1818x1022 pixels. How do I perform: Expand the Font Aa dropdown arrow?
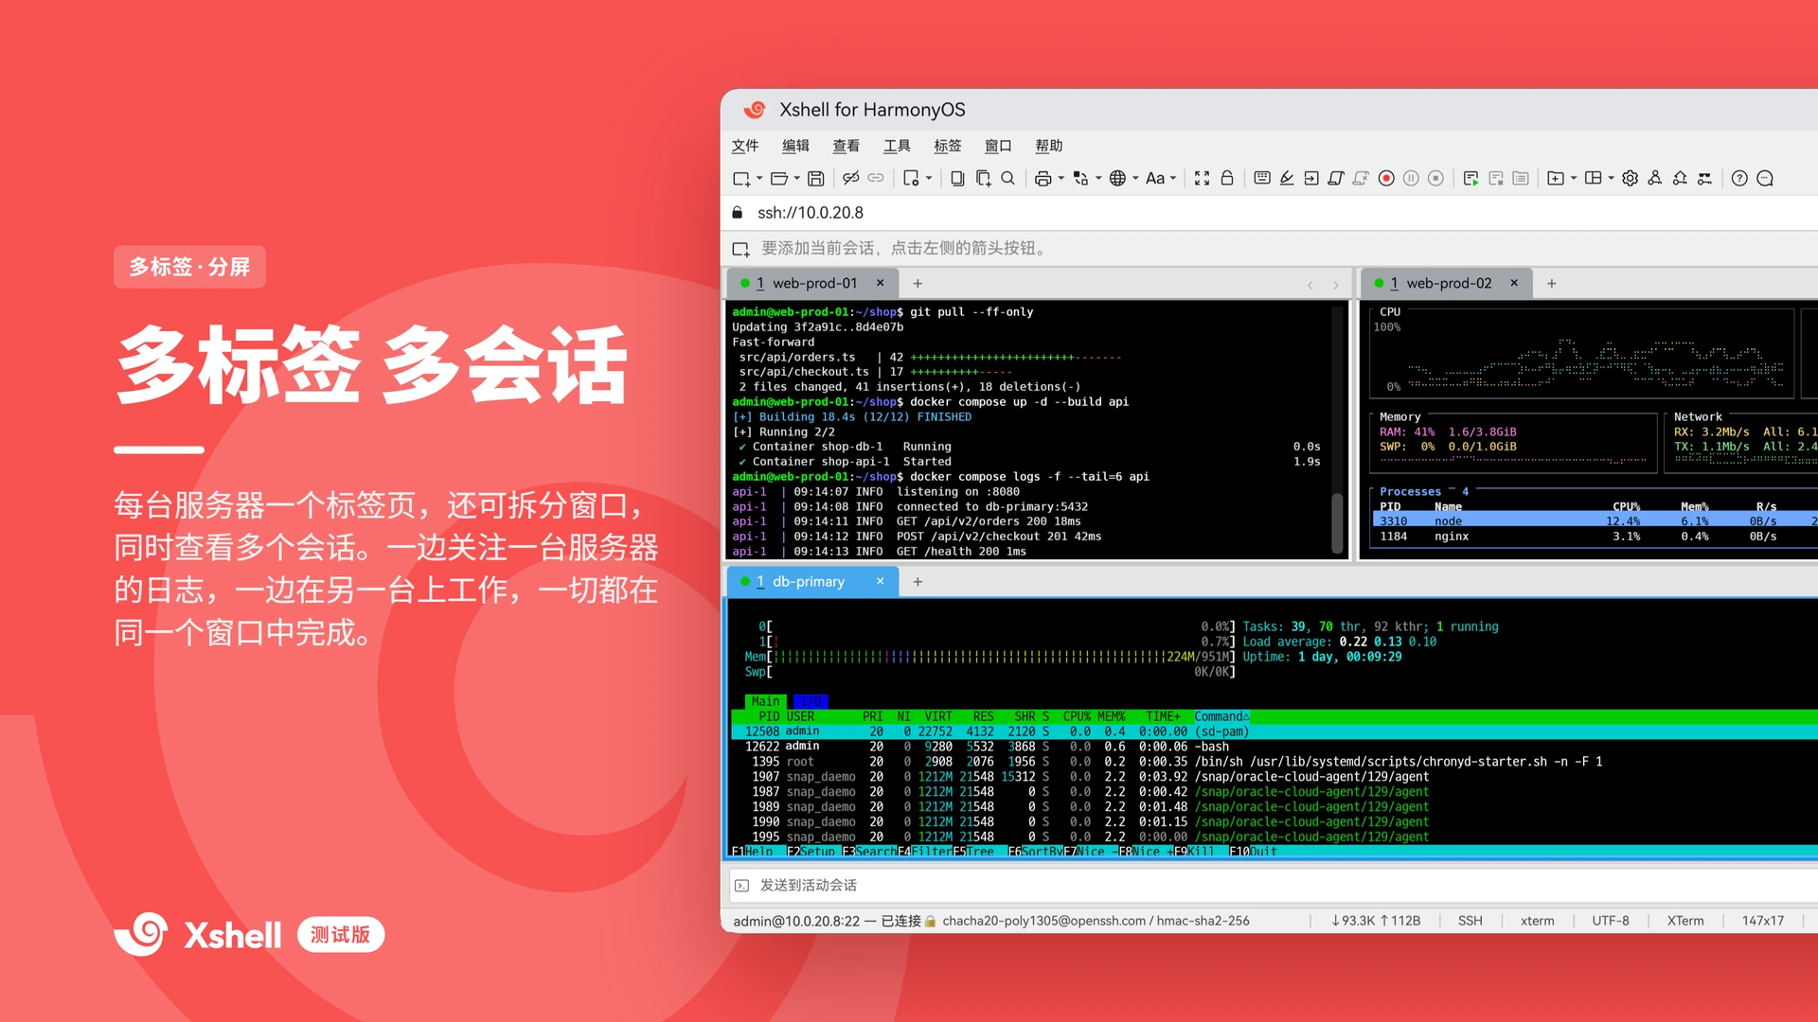(1173, 178)
